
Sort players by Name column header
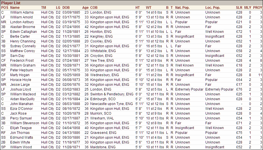[15, 8]
